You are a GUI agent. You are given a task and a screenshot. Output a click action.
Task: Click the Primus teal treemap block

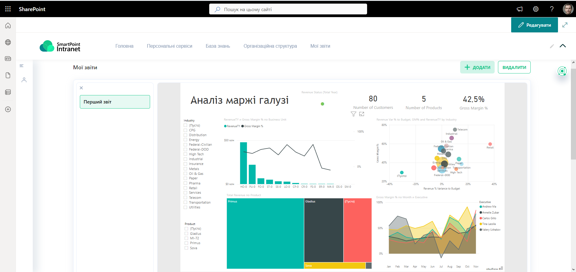pyautogui.click(x=265, y=233)
